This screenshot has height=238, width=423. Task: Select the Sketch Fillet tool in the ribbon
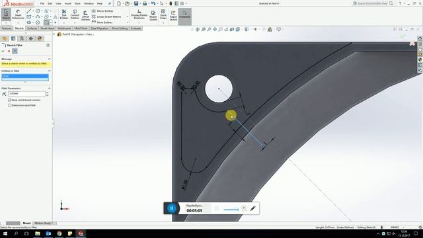pyautogui.click(x=46, y=22)
